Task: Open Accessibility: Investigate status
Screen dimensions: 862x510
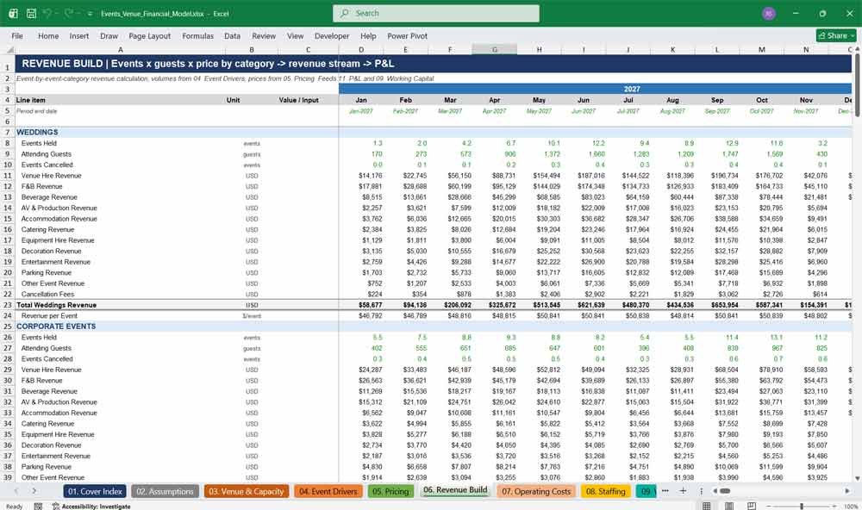Action: pyautogui.click(x=91, y=507)
